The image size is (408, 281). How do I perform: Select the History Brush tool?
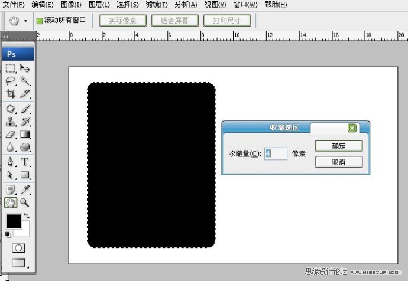(25, 122)
